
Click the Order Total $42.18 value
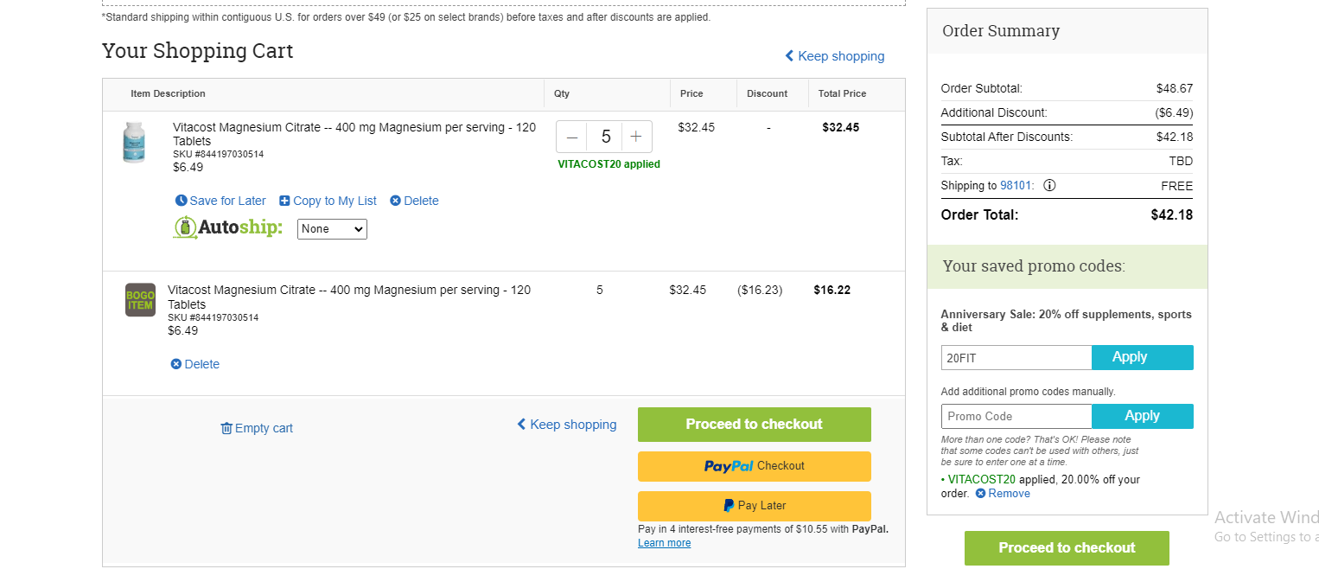pos(1171,214)
